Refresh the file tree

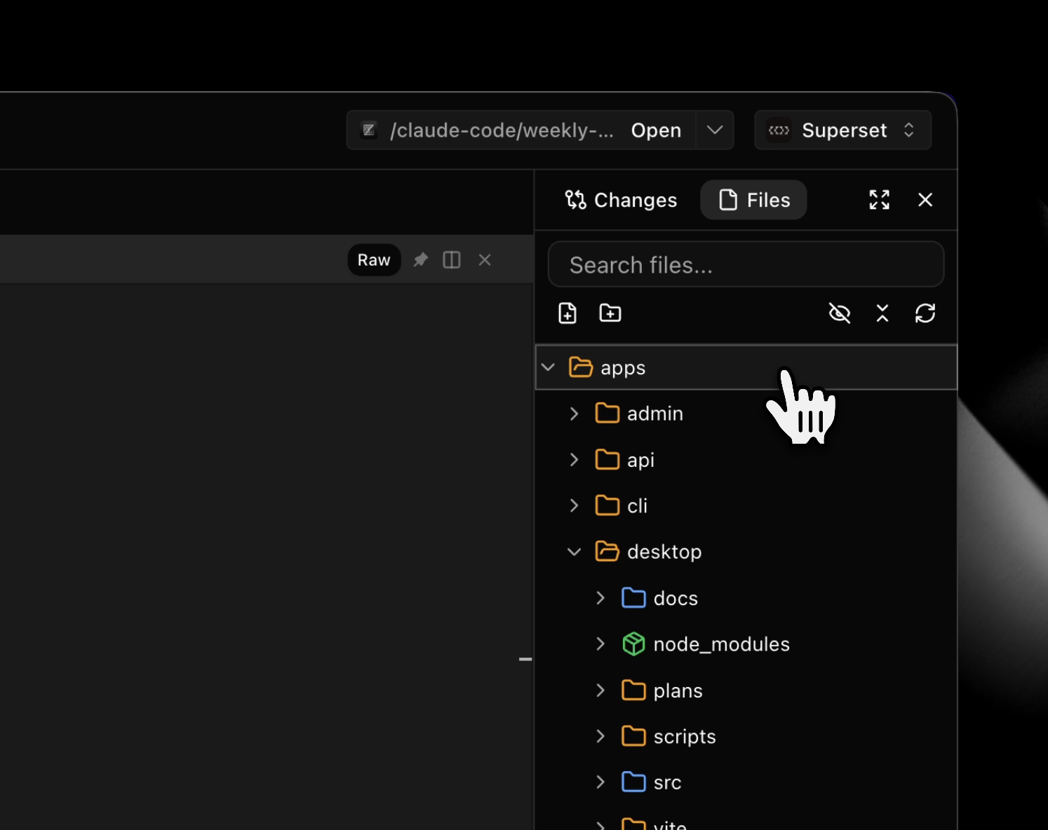click(925, 313)
